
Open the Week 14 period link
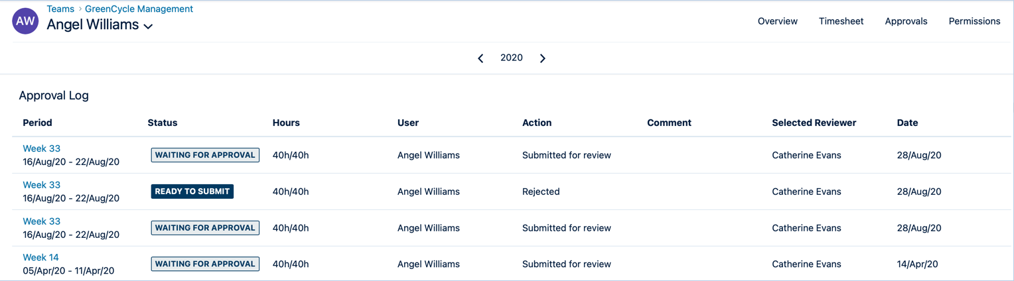[40, 257]
